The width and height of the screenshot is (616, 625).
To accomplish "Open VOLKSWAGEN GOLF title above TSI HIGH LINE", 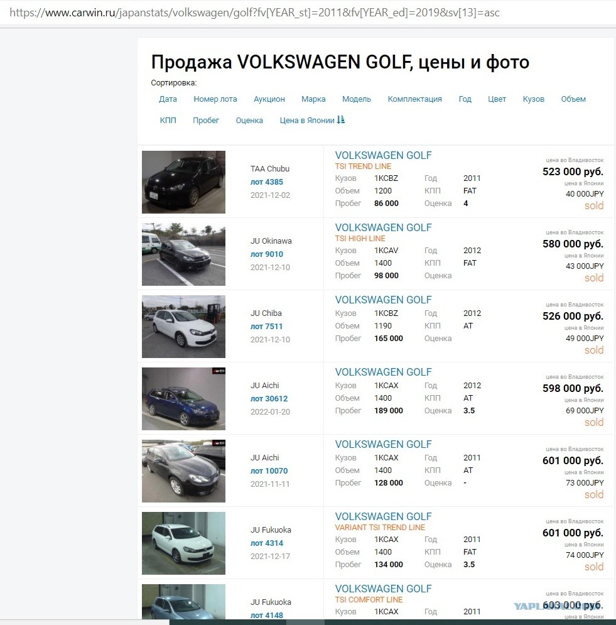I will click(383, 227).
